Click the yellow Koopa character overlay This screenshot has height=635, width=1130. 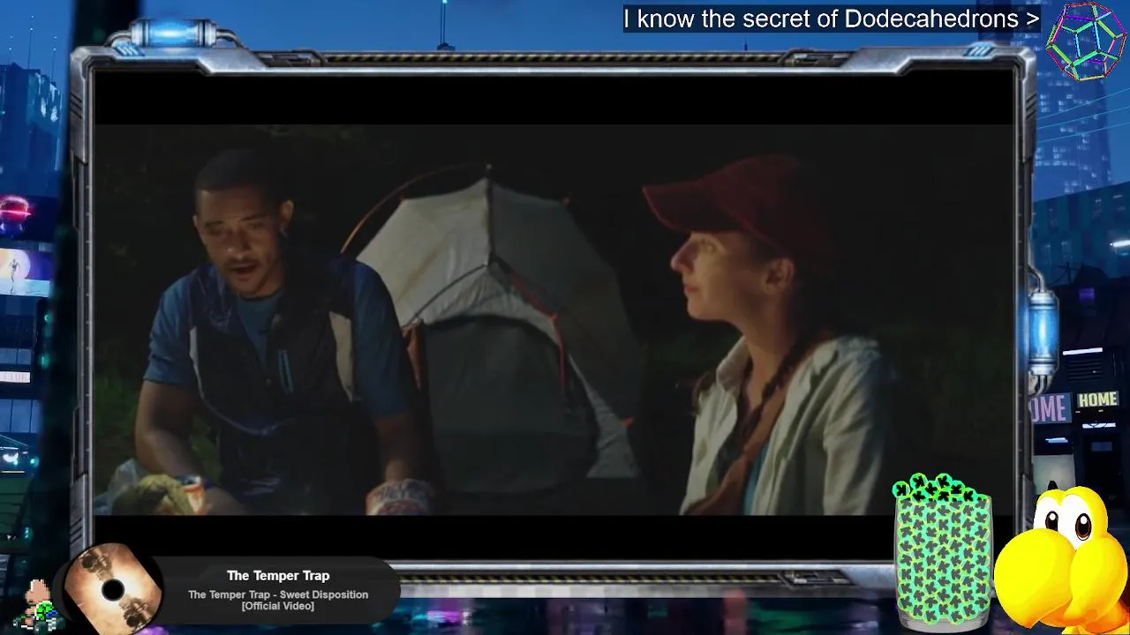(1062, 558)
